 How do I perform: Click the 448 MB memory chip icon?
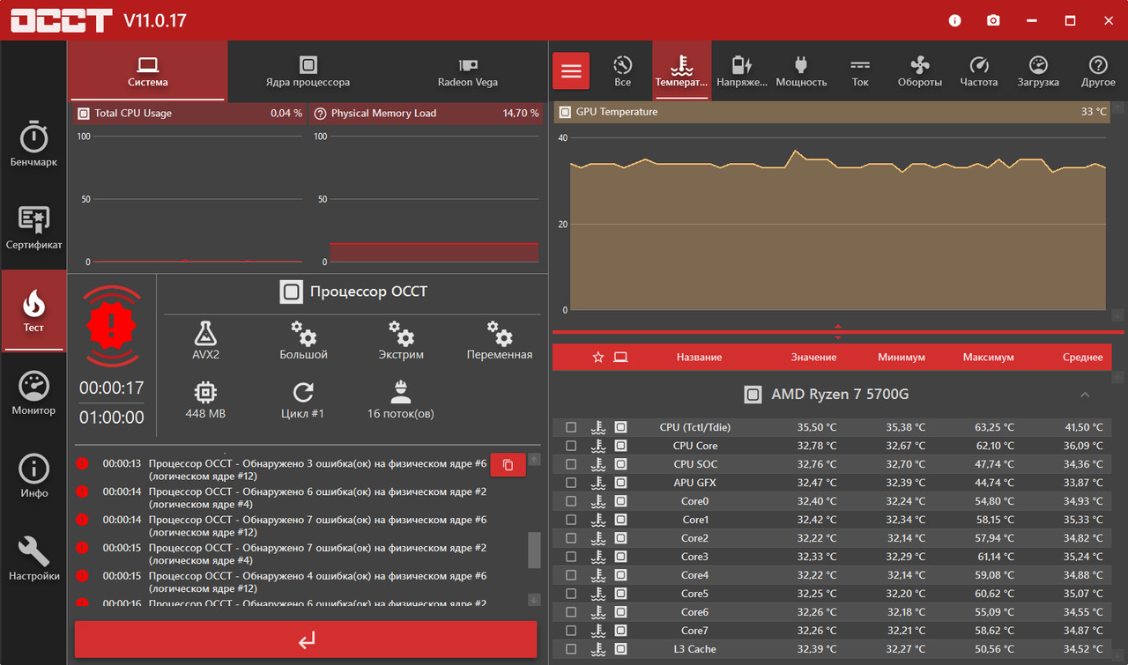pyautogui.click(x=205, y=392)
